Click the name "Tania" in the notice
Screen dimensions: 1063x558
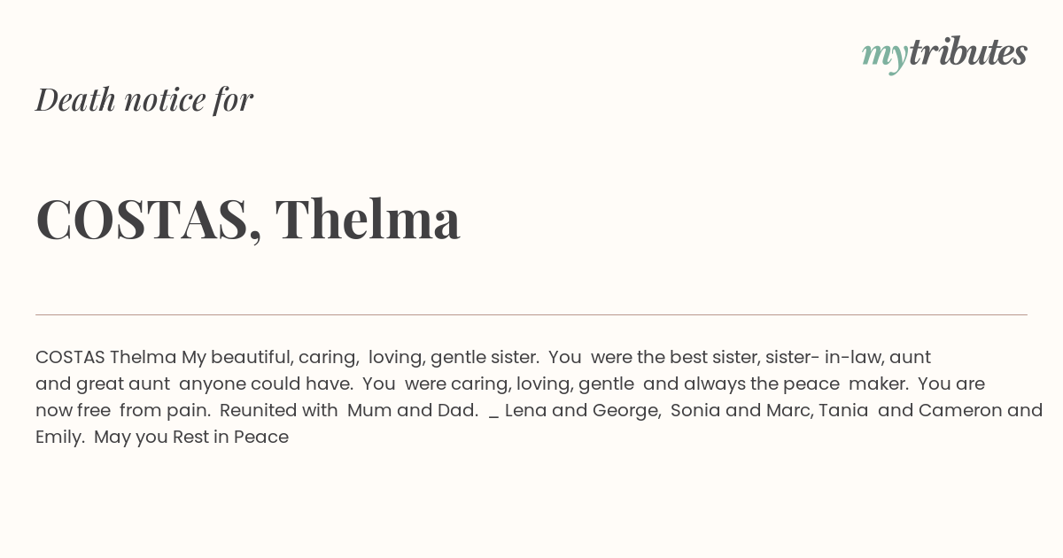(842, 410)
